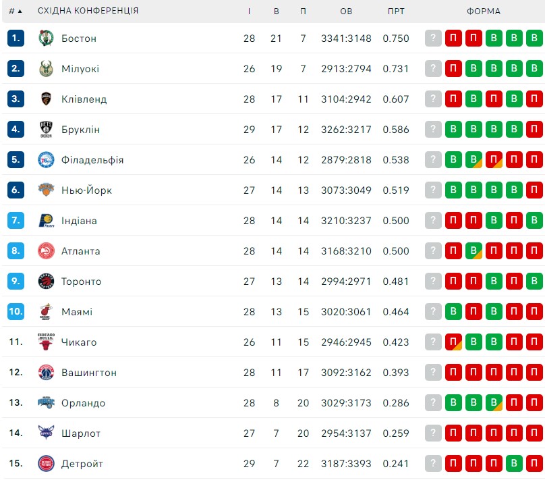The width and height of the screenshot is (545, 480).
Task: Open Boston's upcoming match question-mark badge
Action: (x=433, y=38)
